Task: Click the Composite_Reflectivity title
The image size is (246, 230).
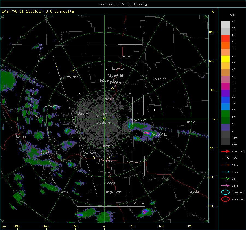Action: click(123, 4)
